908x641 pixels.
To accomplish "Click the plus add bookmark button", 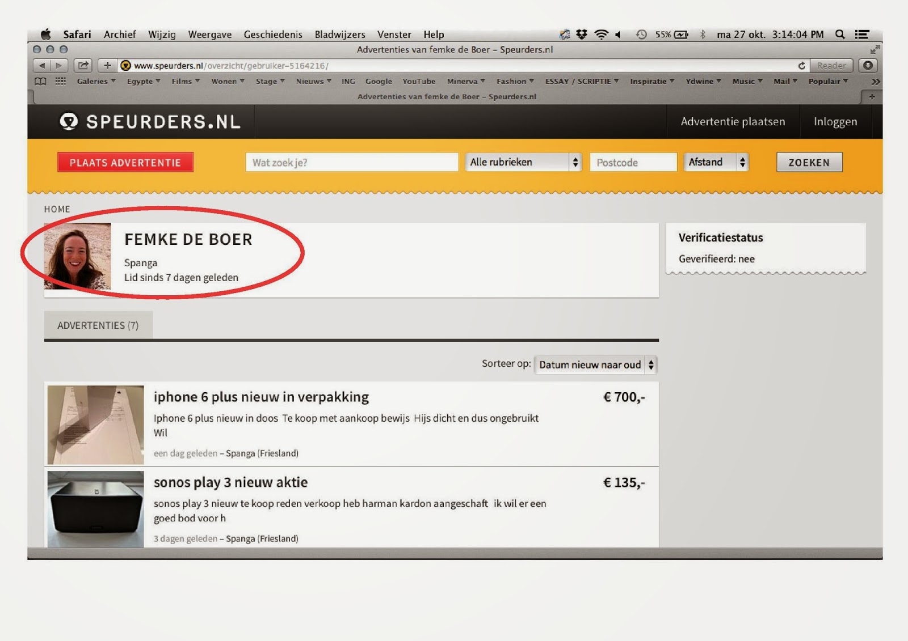I will 107,66.
